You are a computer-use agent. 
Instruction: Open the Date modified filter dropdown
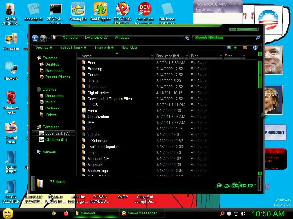tap(187, 56)
